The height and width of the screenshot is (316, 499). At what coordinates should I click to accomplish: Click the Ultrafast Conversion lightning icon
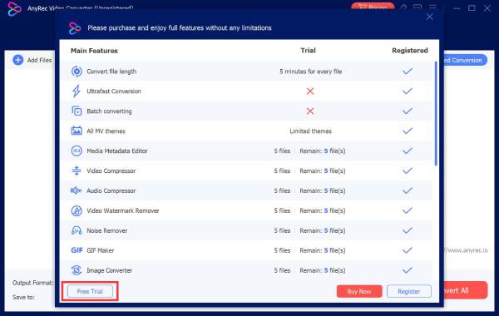[x=76, y=91]
